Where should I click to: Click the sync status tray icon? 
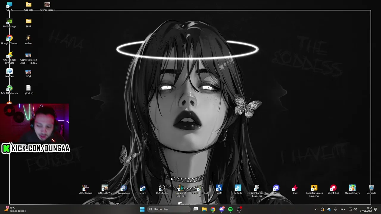tap(323, 209)
